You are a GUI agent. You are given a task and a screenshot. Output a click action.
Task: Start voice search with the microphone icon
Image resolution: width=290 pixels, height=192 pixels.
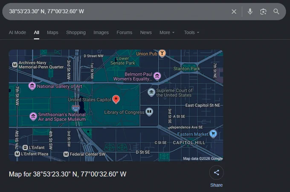(x=250, y=12)
